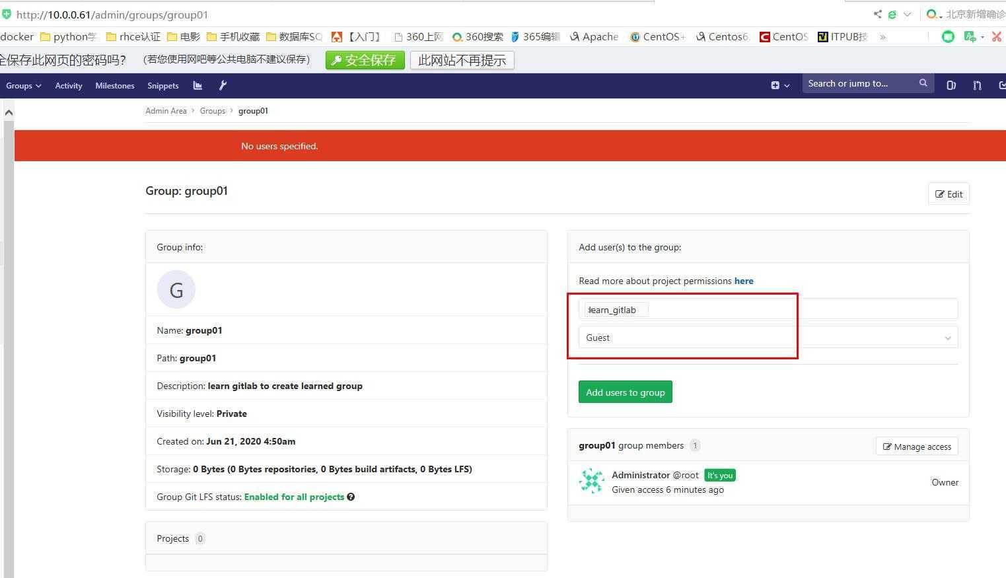
Task: Click the 'Visibility level: Private' row
Action: 346,414
